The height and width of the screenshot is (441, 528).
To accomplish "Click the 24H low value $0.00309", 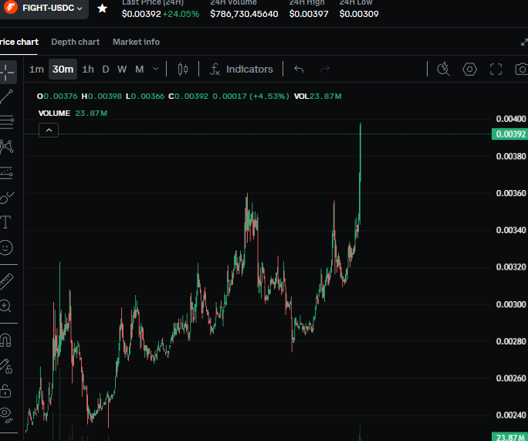I will (x=359, y=14).
